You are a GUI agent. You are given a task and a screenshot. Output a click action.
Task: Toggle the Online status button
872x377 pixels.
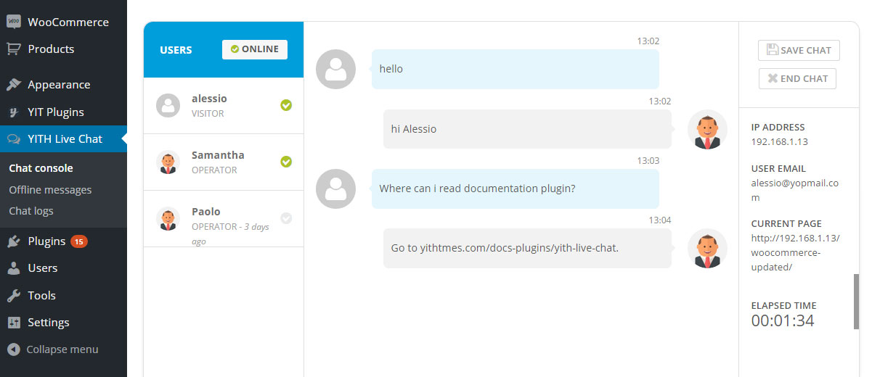click(x=255, y=49)
